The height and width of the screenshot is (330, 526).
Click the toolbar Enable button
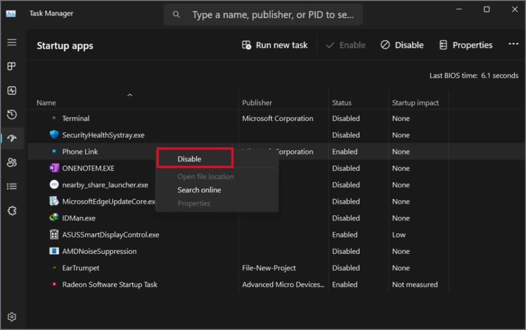click(346, 45)
